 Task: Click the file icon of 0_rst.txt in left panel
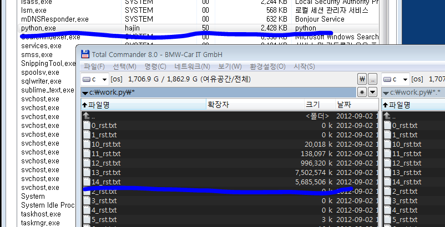pyautogui.click(x=87, y=125)
